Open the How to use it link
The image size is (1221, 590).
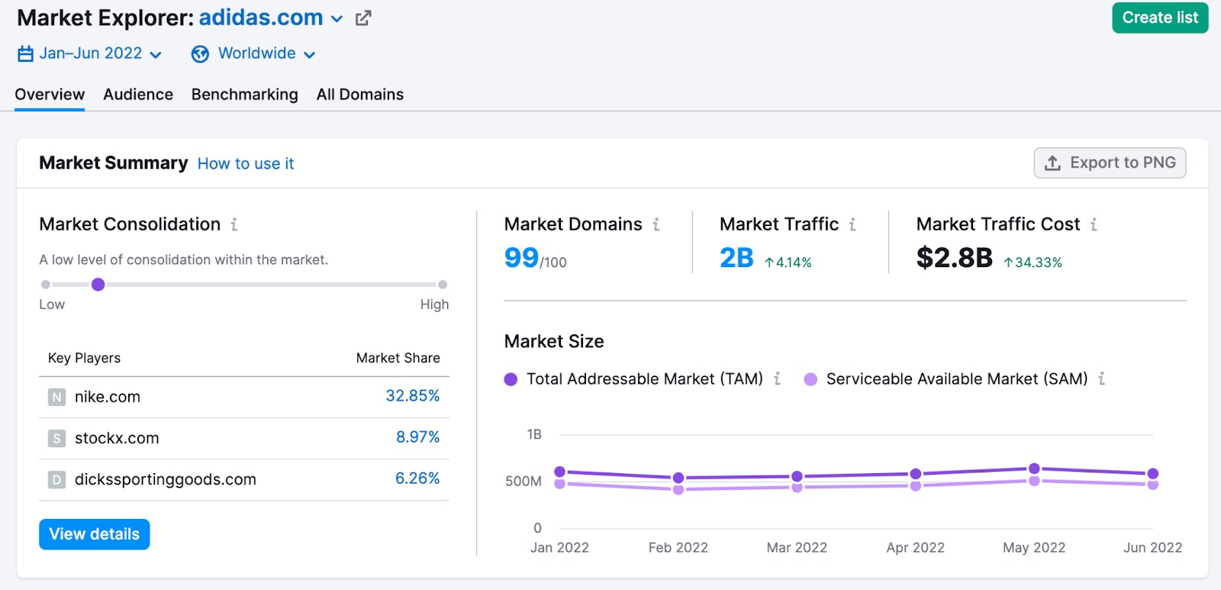point(246,163)
